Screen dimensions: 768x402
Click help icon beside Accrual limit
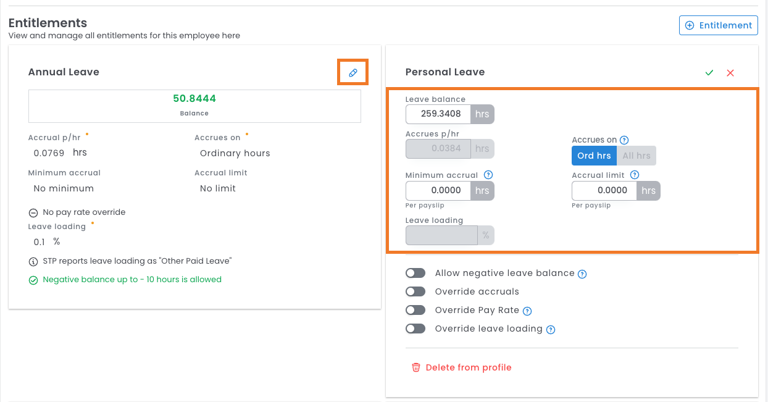tap(635, 175)
